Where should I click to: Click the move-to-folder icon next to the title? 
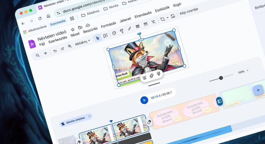[x=80, y=28]
